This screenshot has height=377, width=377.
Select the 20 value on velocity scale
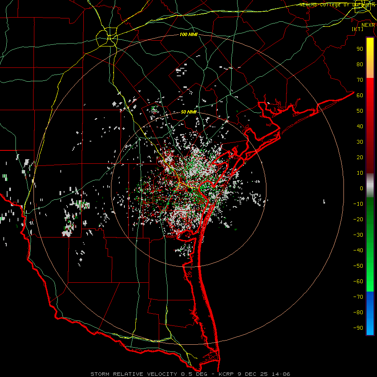pyautogui.click(x=360, y=158)
